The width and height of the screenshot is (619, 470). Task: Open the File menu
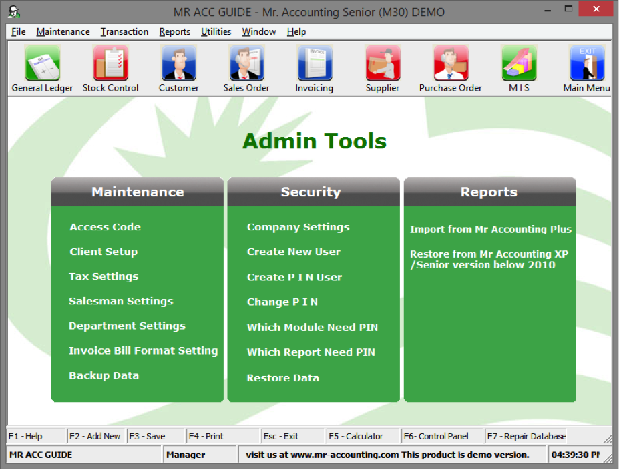coord(19,31)
